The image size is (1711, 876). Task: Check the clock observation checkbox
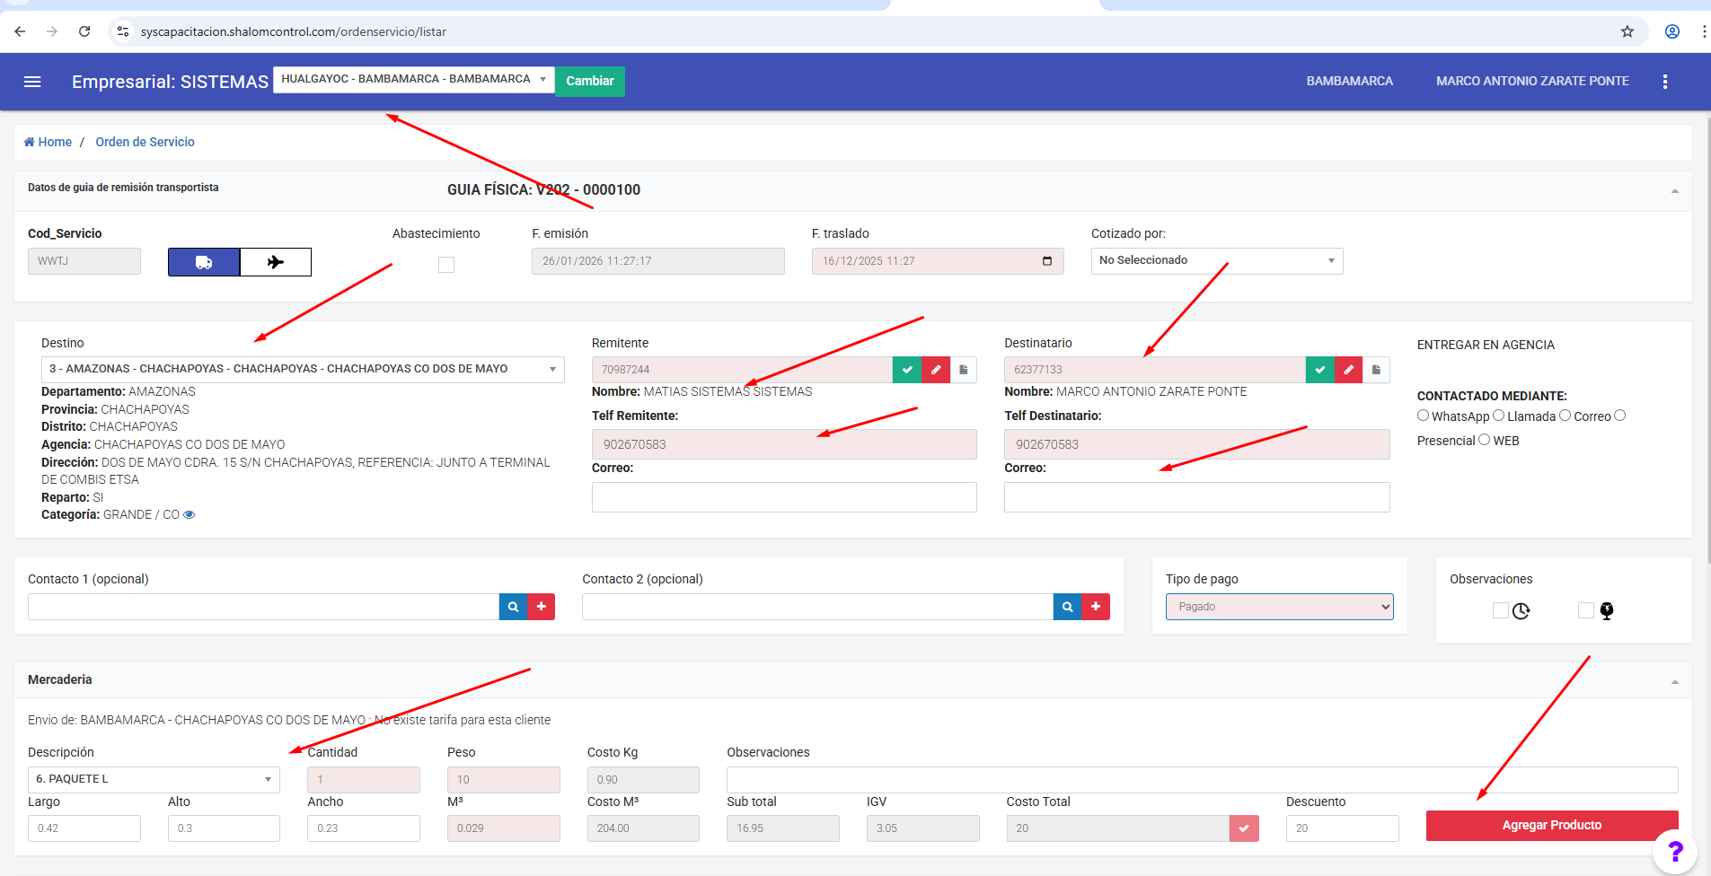[1500, 610]
